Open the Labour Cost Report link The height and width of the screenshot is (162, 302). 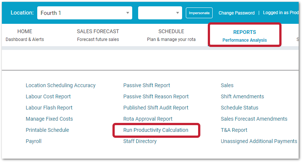48,96
